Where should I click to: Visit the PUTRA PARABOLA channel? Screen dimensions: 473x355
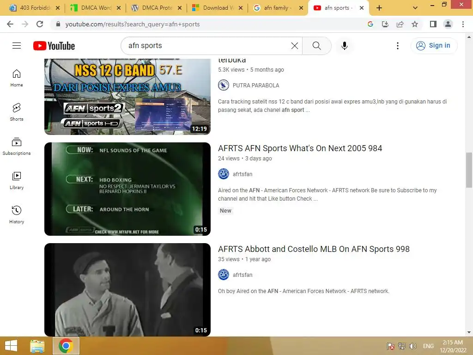256,86
